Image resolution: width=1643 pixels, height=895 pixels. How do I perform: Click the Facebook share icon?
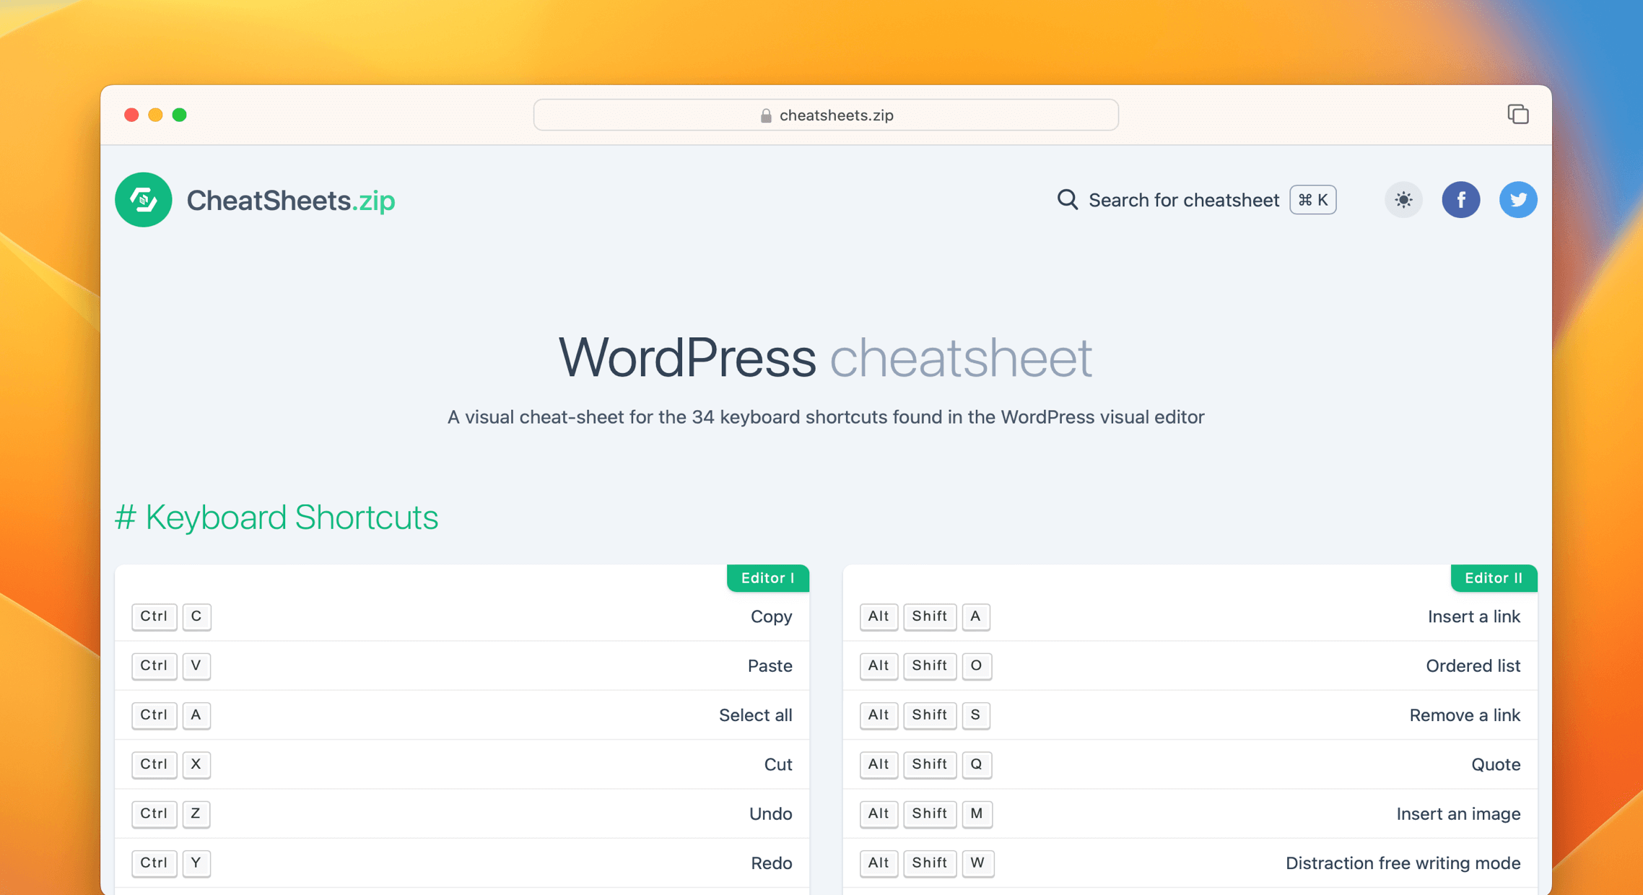point(1461,200)
